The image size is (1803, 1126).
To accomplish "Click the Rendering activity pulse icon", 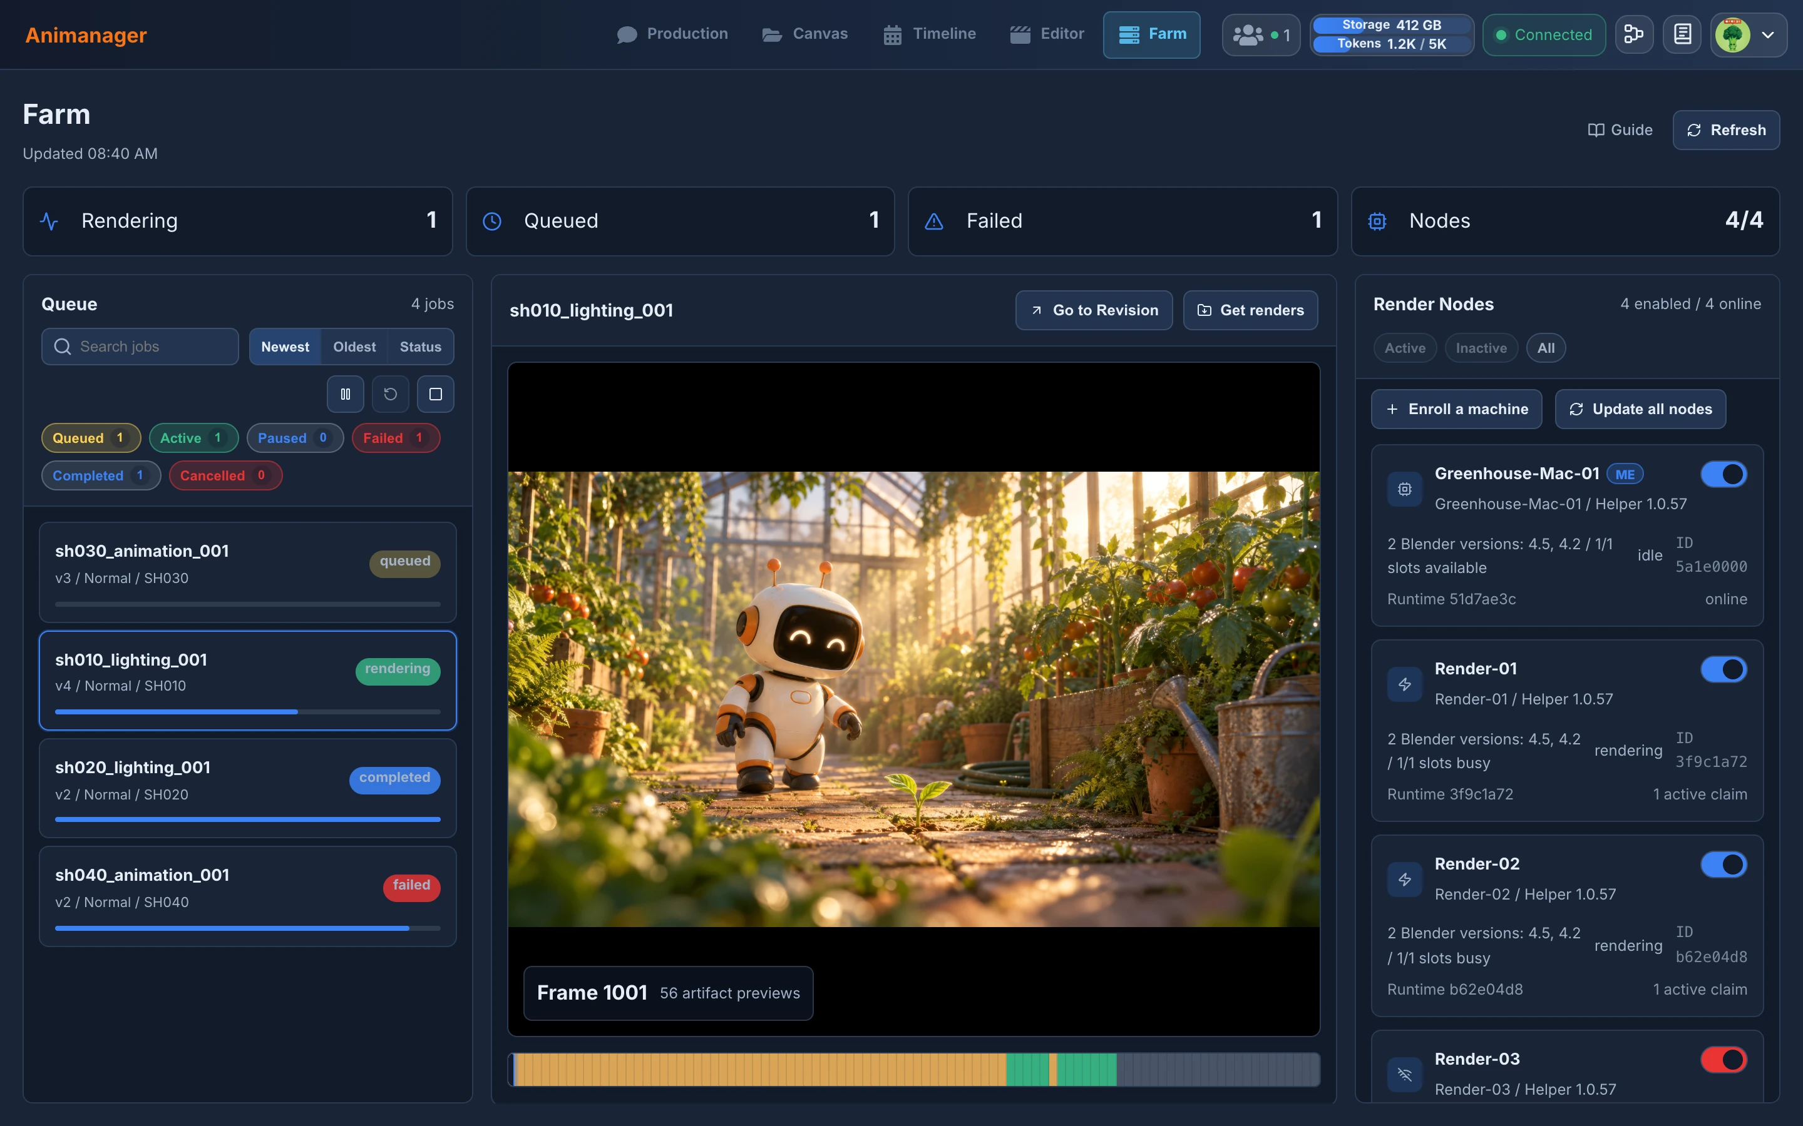I will (49, 221).
